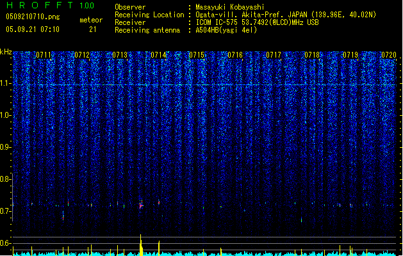This screenshot has height=256, width=403.
Task: Click the 0.6 kHz axis label
Action: tap(6, 243)
